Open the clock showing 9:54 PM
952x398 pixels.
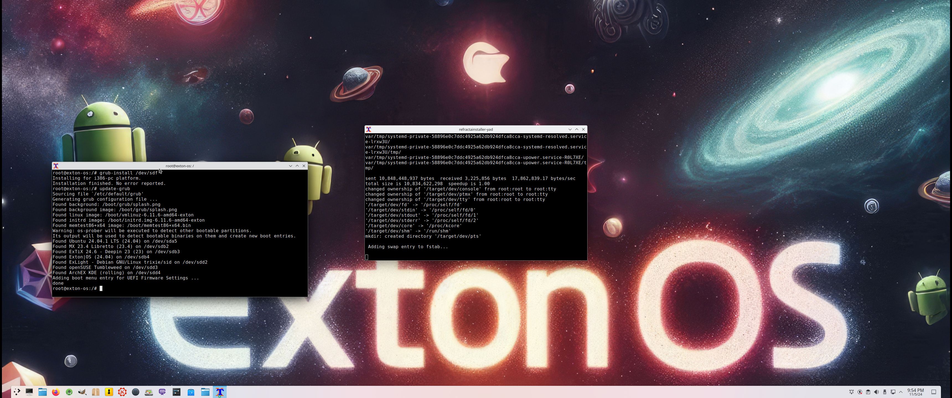(915, 392)
